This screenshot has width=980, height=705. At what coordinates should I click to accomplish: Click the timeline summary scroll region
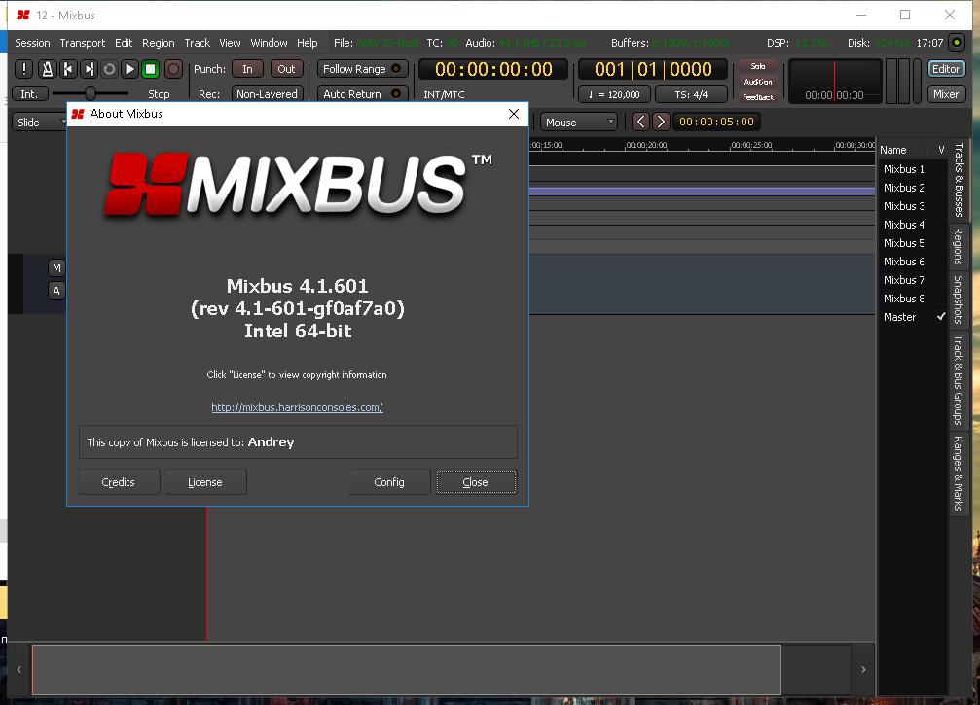point(406,669)
